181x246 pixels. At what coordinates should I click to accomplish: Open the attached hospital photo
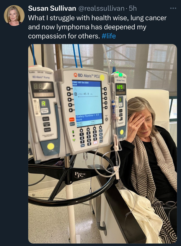(x=103, y=143)
